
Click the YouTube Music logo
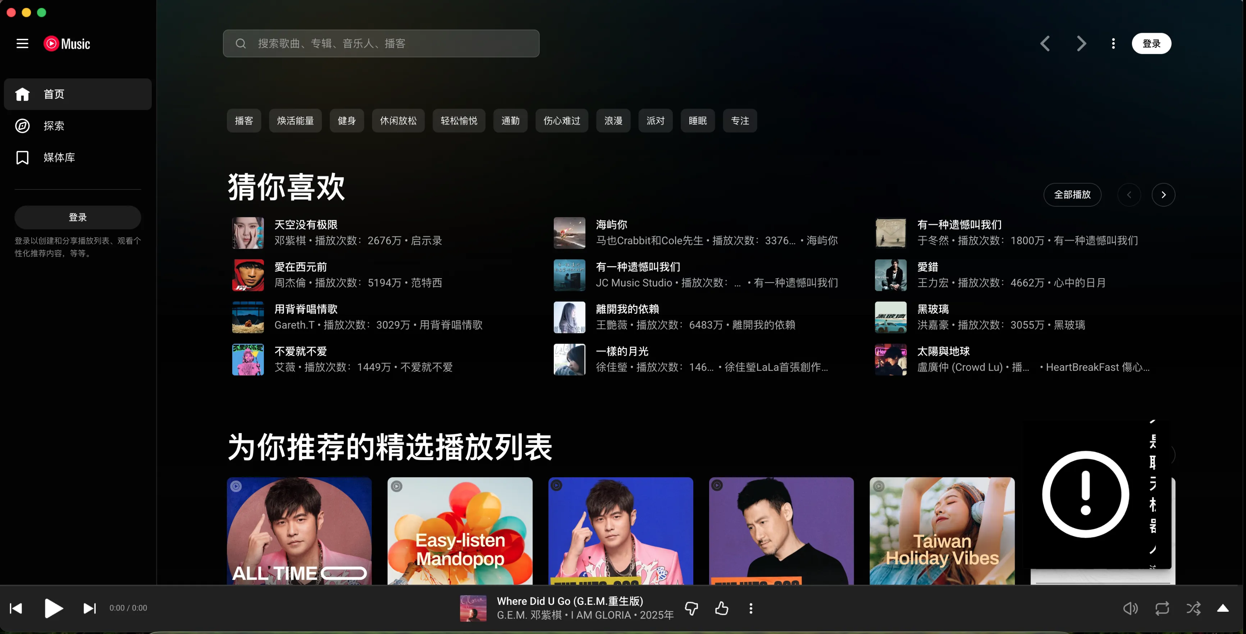[67, 43]
